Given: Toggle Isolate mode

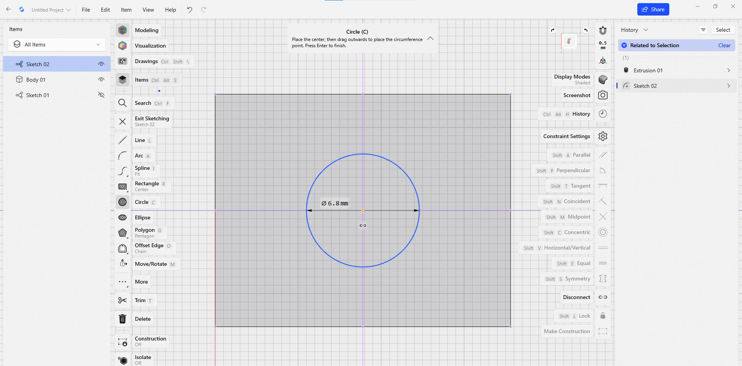Looking at the screenshot, I should [x=123, y=360].
